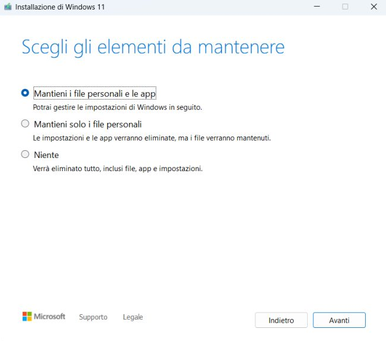Viewport: 386px width, 341px height.
Task: Select the 'Niente' radio option
Action: click(25, 154)
